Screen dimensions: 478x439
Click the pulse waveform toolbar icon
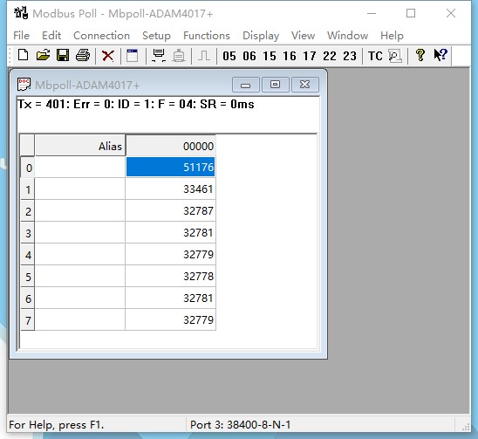[x=204, y=56]
